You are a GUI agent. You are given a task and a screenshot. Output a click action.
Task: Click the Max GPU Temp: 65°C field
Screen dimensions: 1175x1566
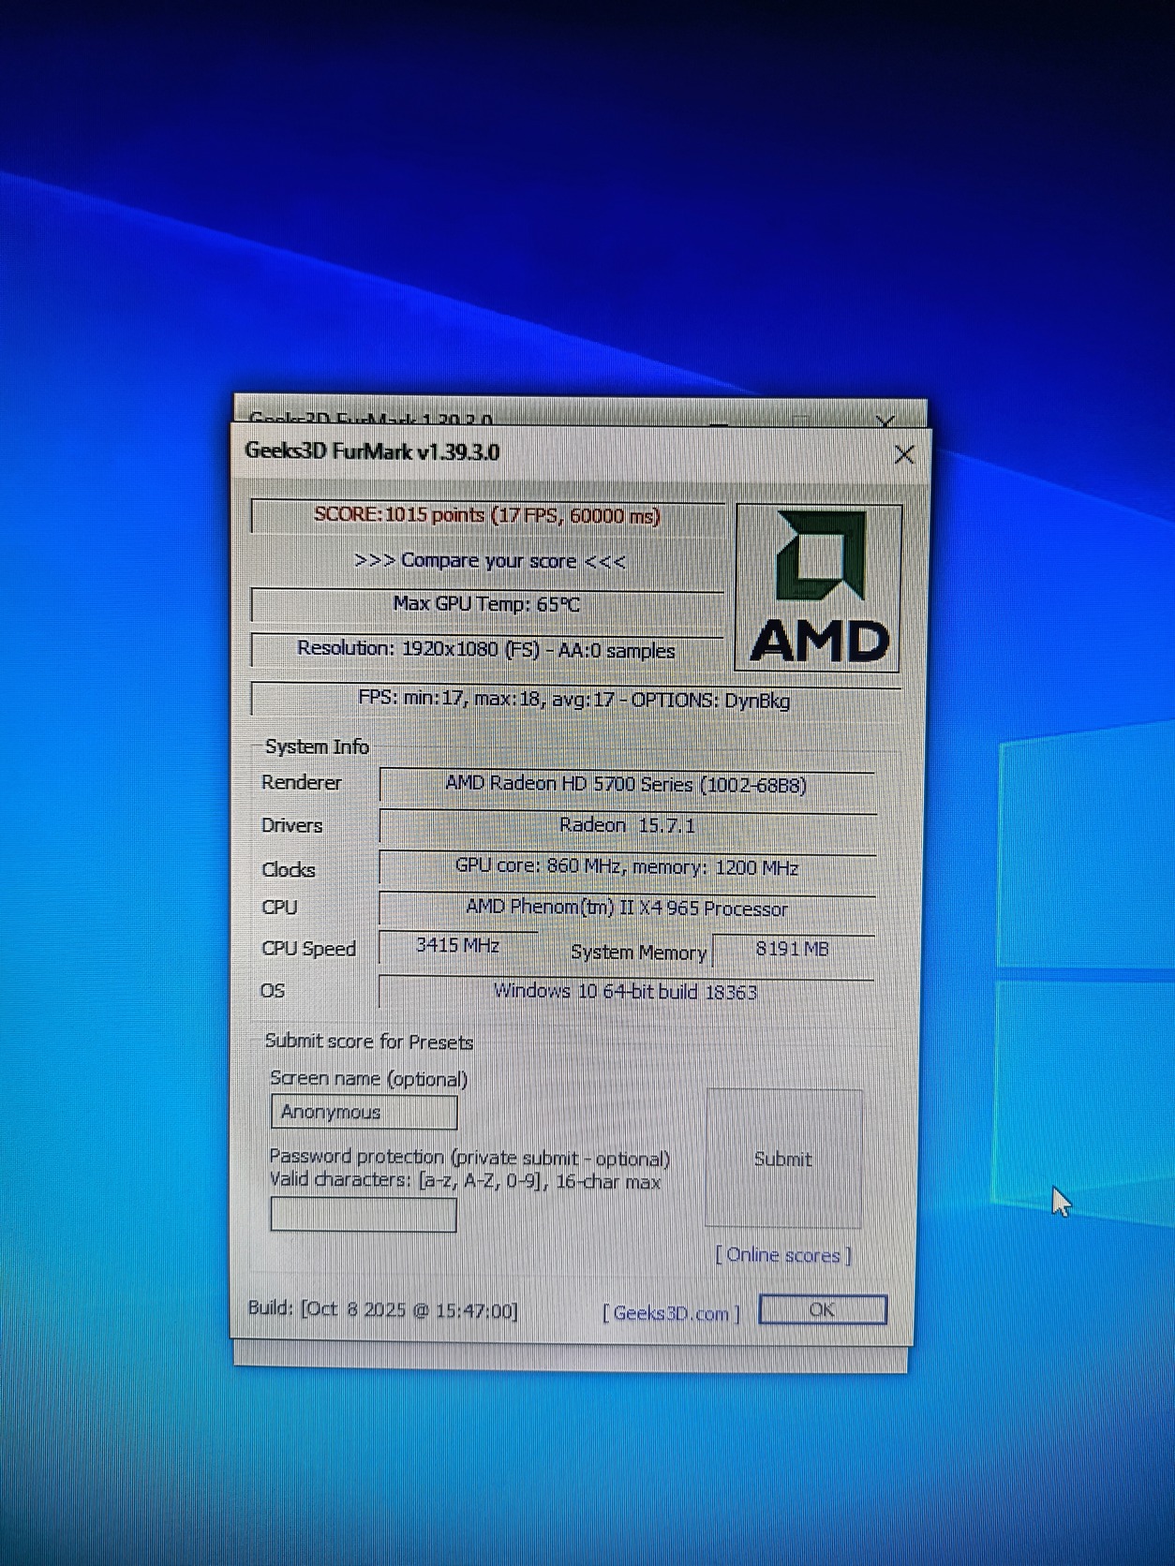coord(487,604)
